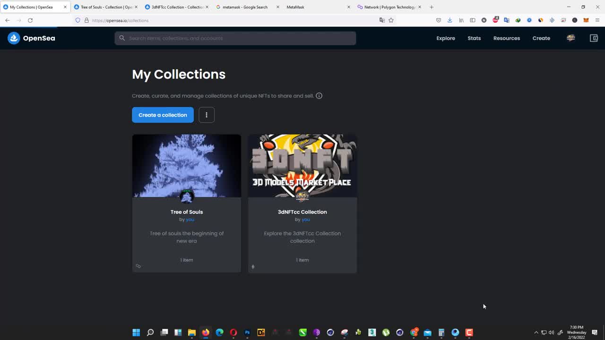
Task: Open the Resources menu
Action: coord(507,38)
